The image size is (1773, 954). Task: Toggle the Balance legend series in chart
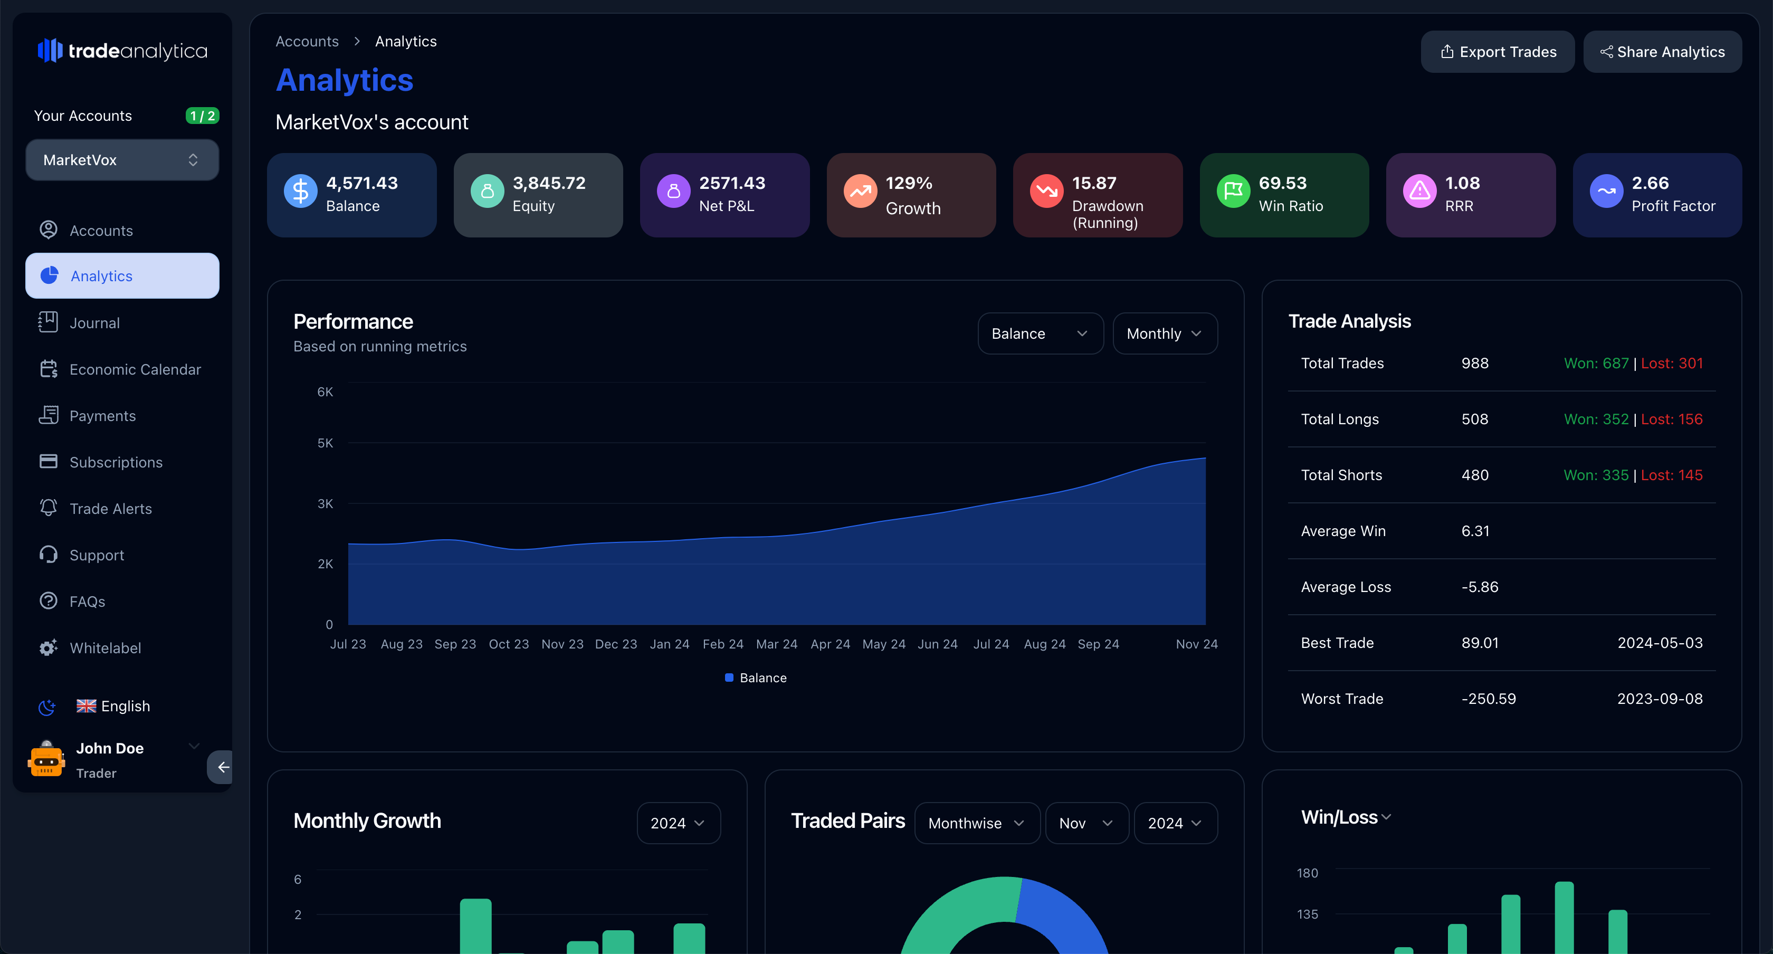pos(756,678)
